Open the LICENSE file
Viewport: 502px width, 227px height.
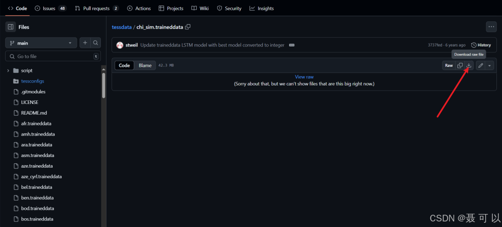point(29,102)
